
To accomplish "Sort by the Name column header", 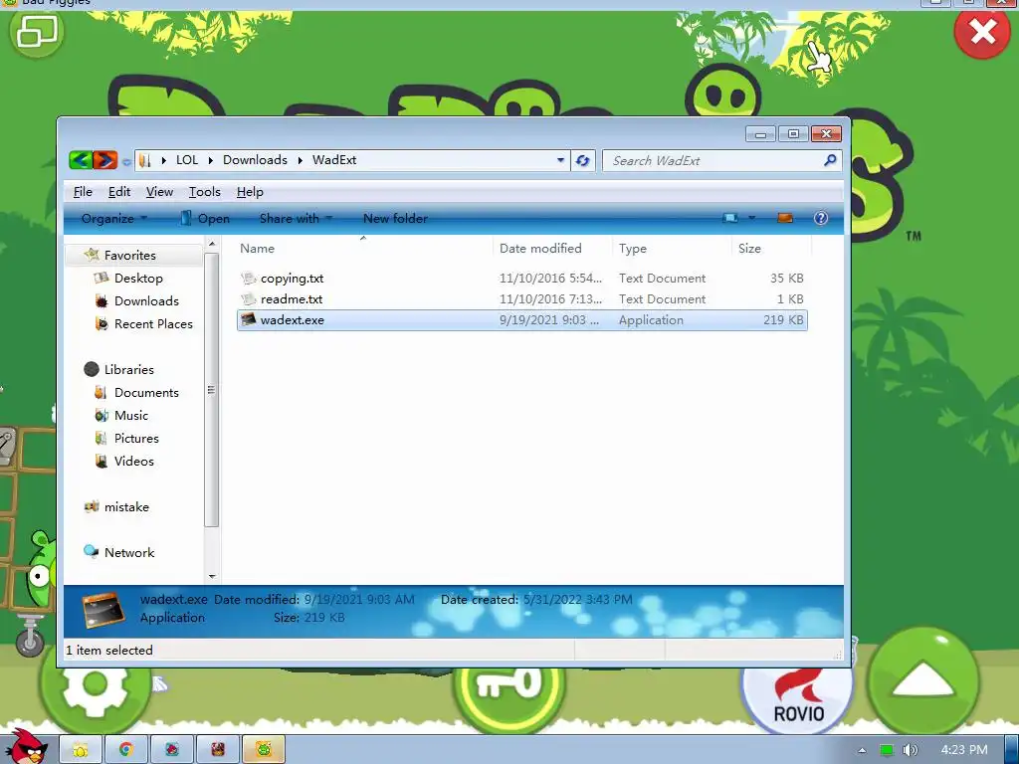I will (x=362, y=248).
